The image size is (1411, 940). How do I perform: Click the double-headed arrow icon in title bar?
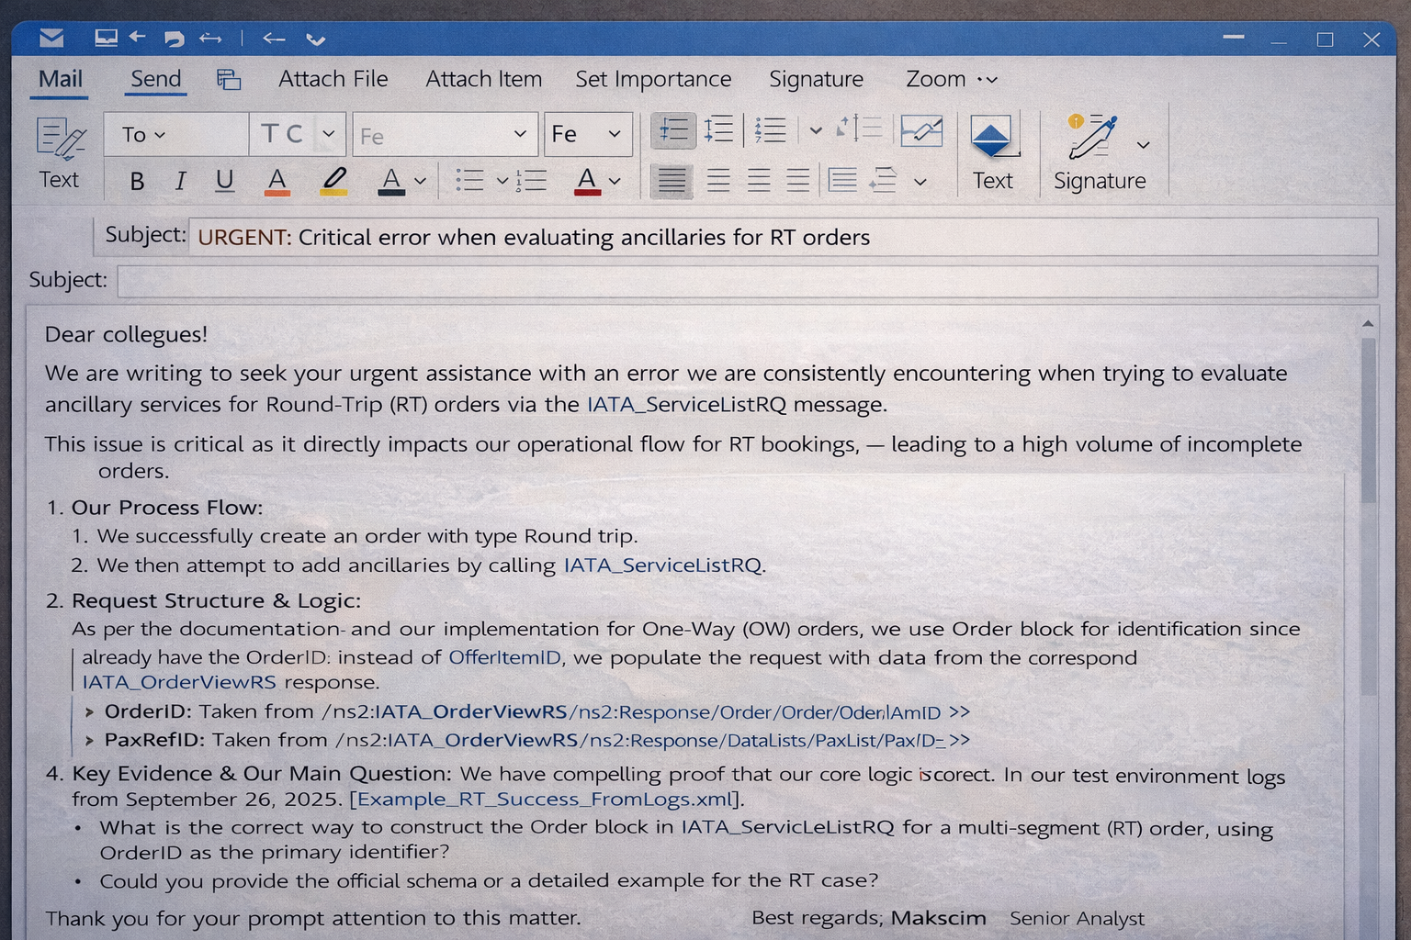pyautogui.click(x=210, y=38)
